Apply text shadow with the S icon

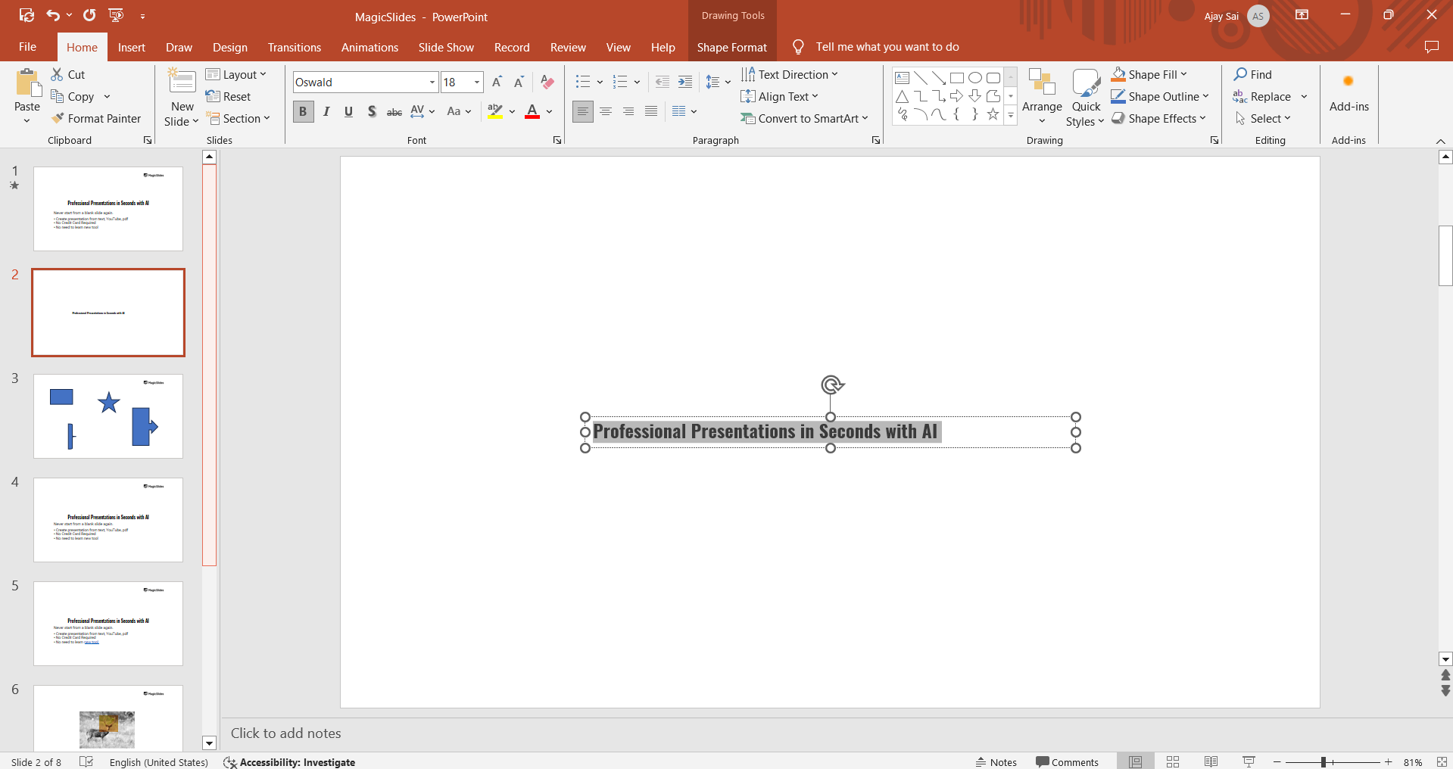pyautogui.click(x=372, y=112)
